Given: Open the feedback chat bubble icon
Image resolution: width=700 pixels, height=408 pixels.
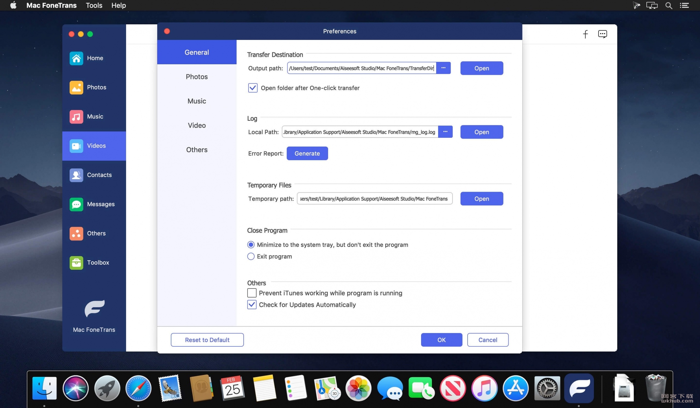Looking at the screenshot, I should tap(602, 34).
